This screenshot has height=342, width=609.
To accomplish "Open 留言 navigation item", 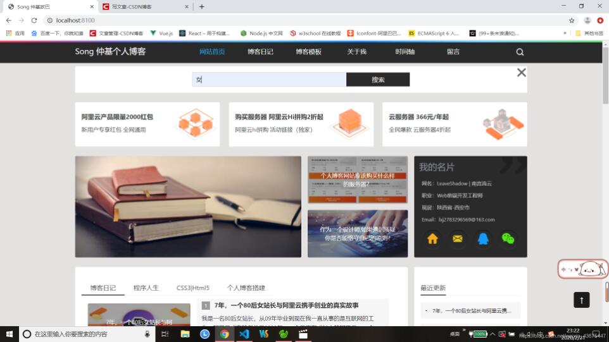I will (453, 52).
